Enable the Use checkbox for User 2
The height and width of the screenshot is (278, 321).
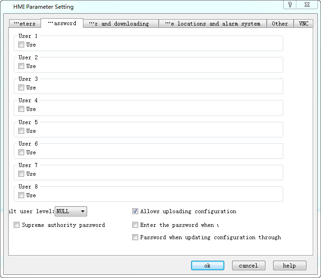click(21, 66)
